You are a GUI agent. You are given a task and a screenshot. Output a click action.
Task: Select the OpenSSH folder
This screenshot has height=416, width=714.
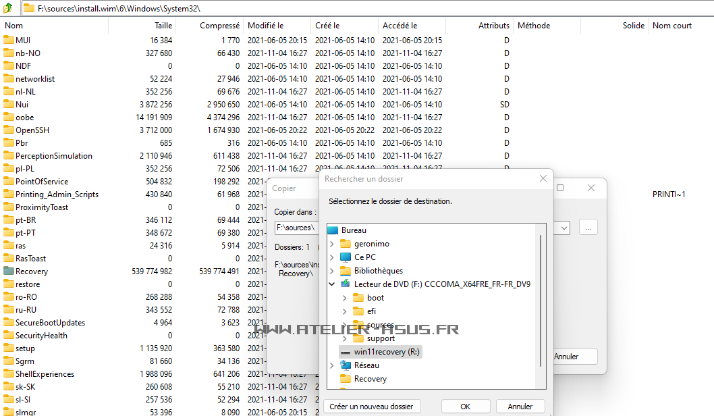coord(31,130)
